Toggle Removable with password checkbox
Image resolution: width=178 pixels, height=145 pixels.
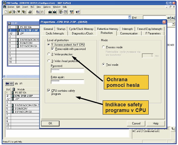click(52, 49)
